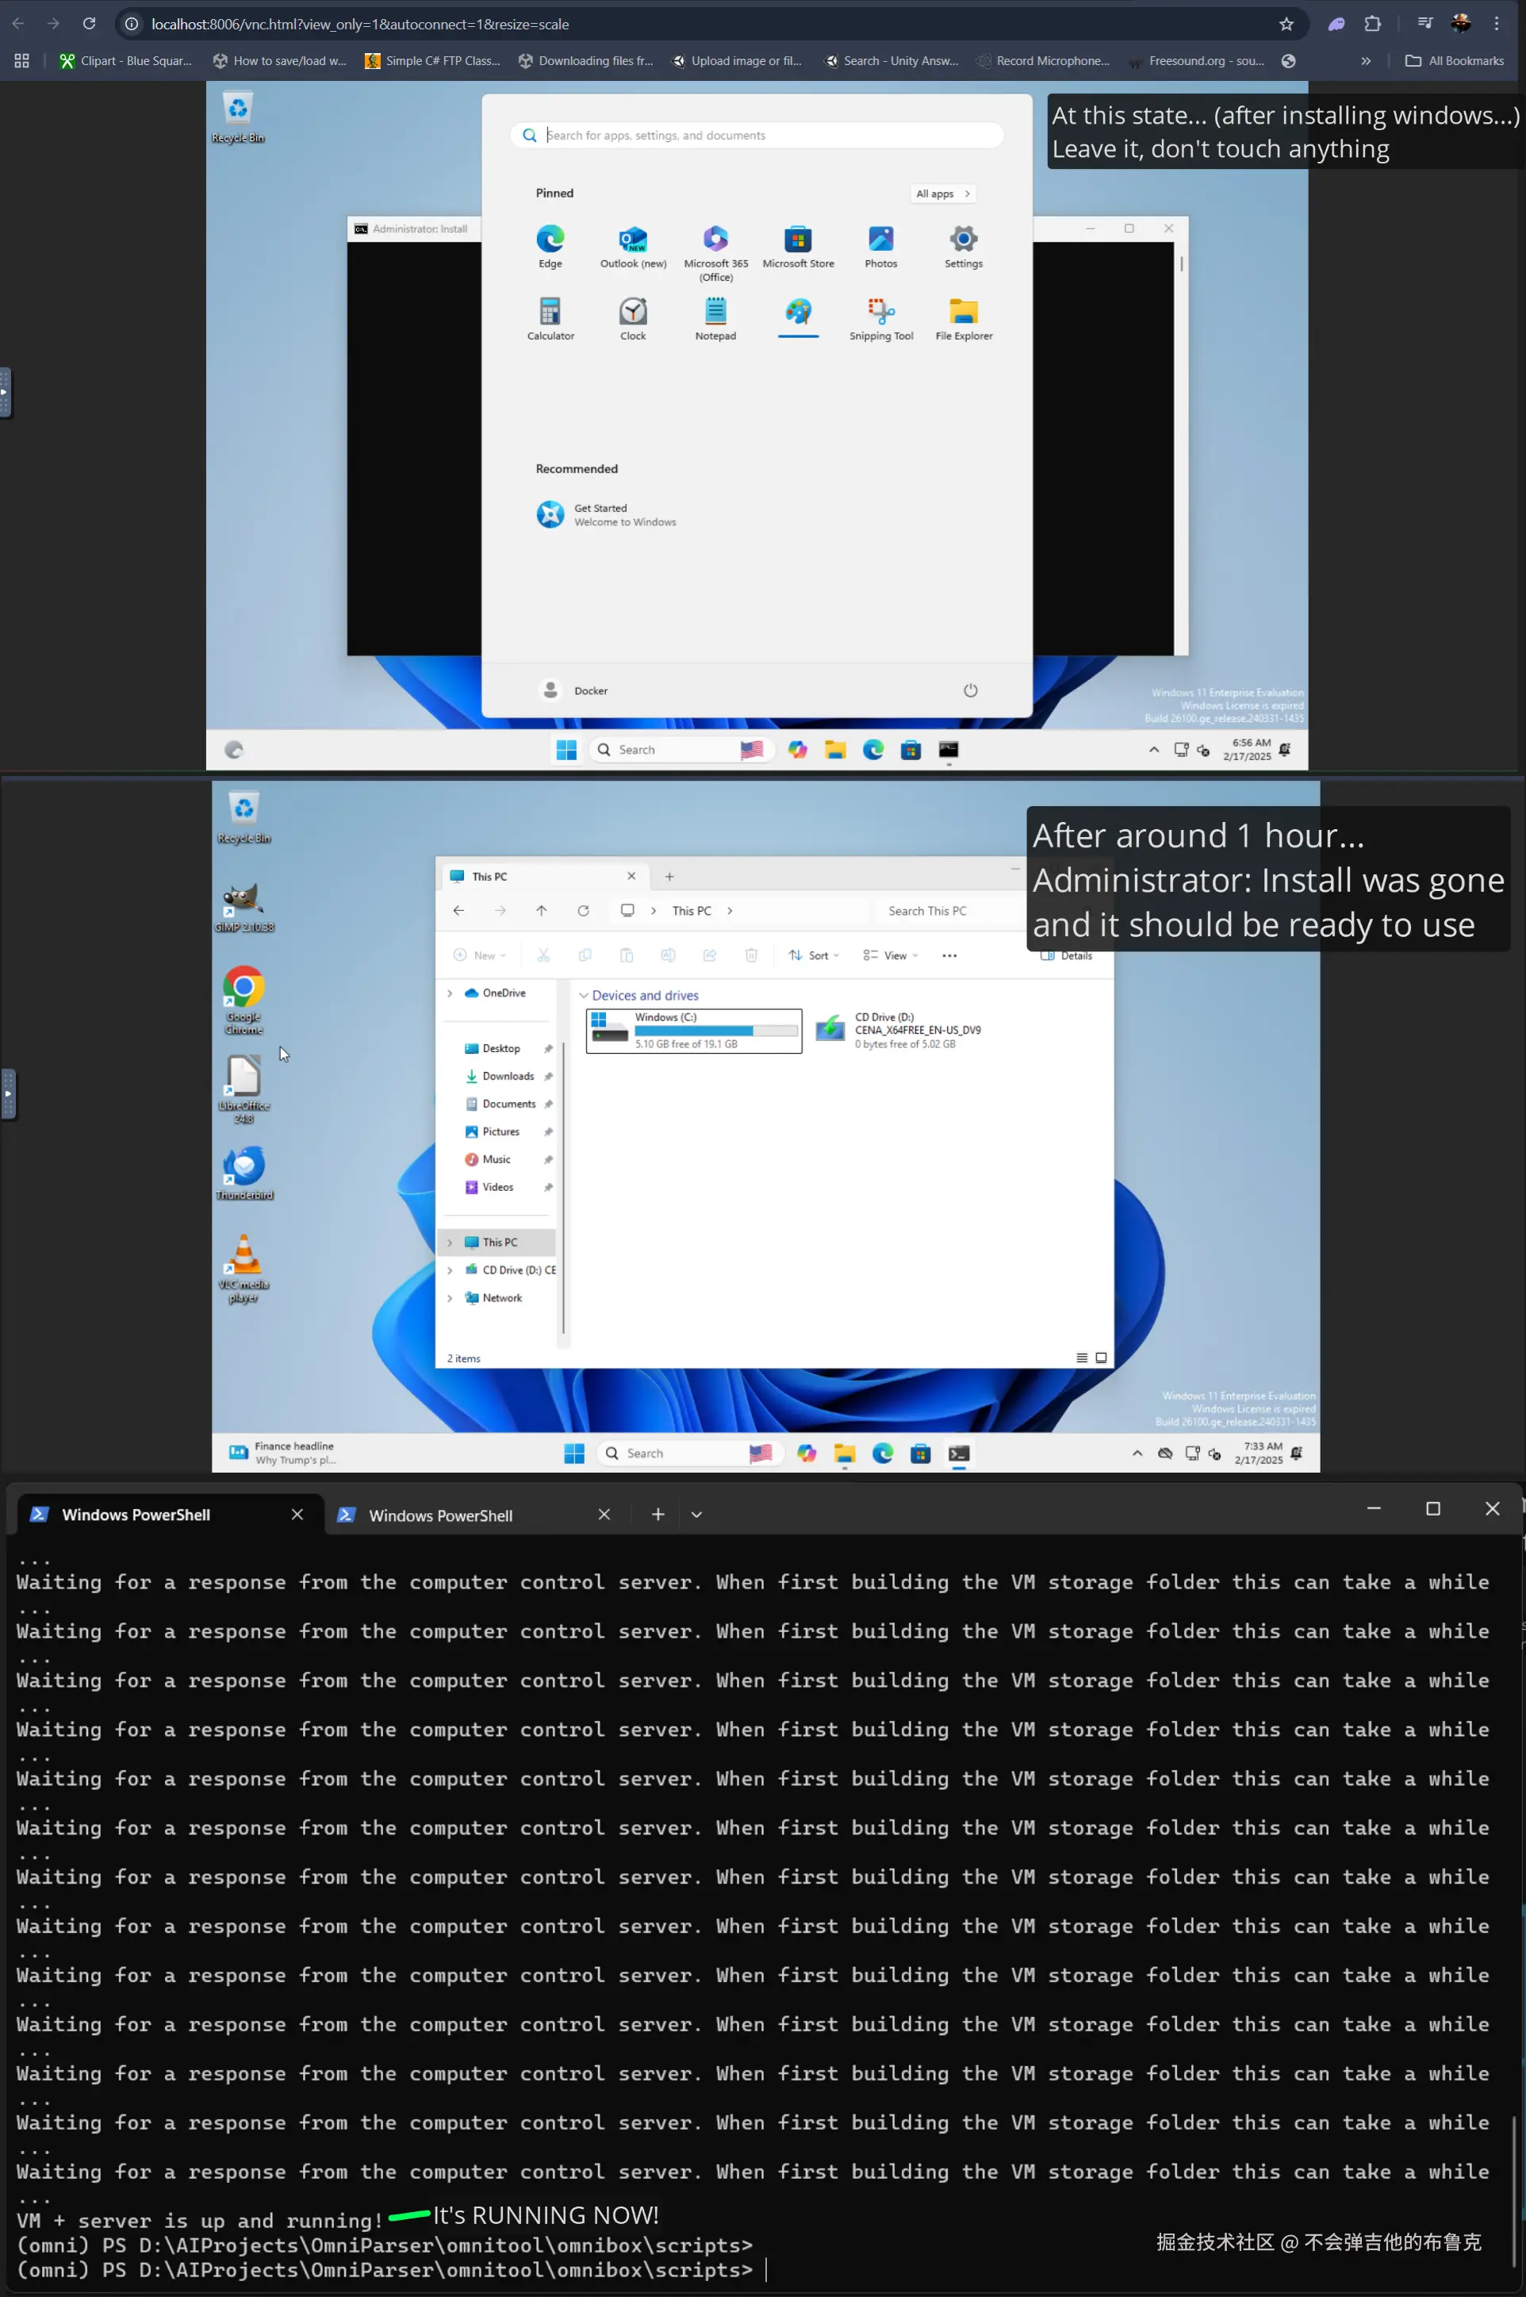The image size is (1526, 2297).
Task: Open Thunderbird desktop shortcut
Action: pos(243,1167)
